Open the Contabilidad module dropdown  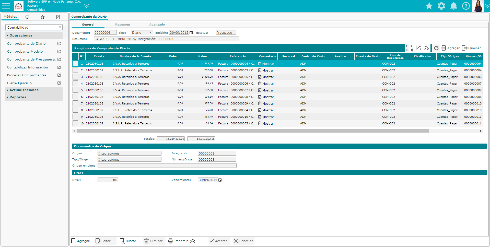[x=34, y=27]
